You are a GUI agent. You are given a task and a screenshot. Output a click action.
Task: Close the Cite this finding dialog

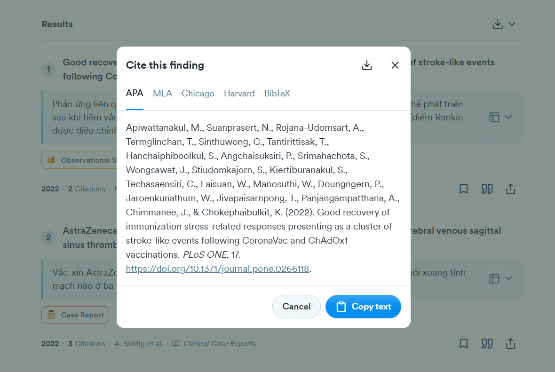pos(395,65)
